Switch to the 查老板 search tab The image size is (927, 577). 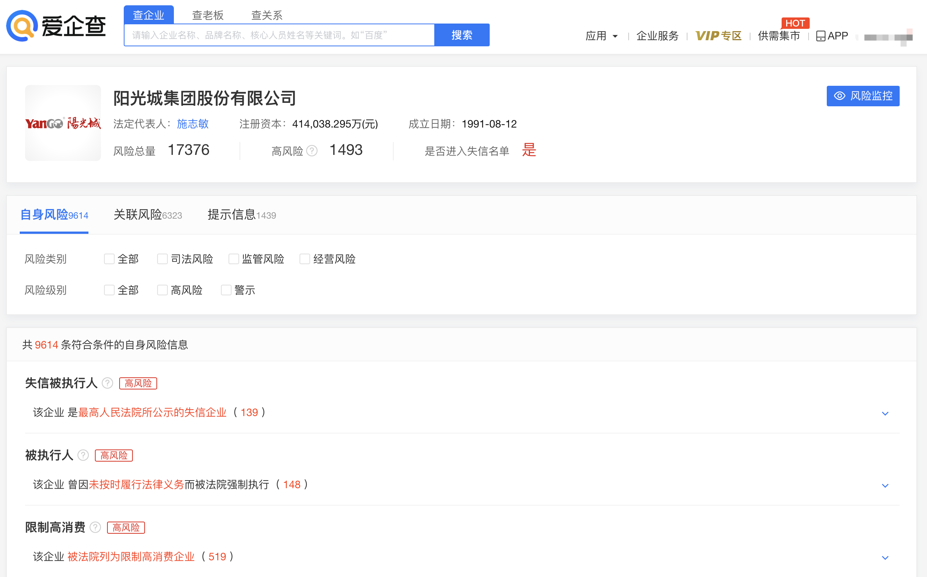(x=208, y=15)
